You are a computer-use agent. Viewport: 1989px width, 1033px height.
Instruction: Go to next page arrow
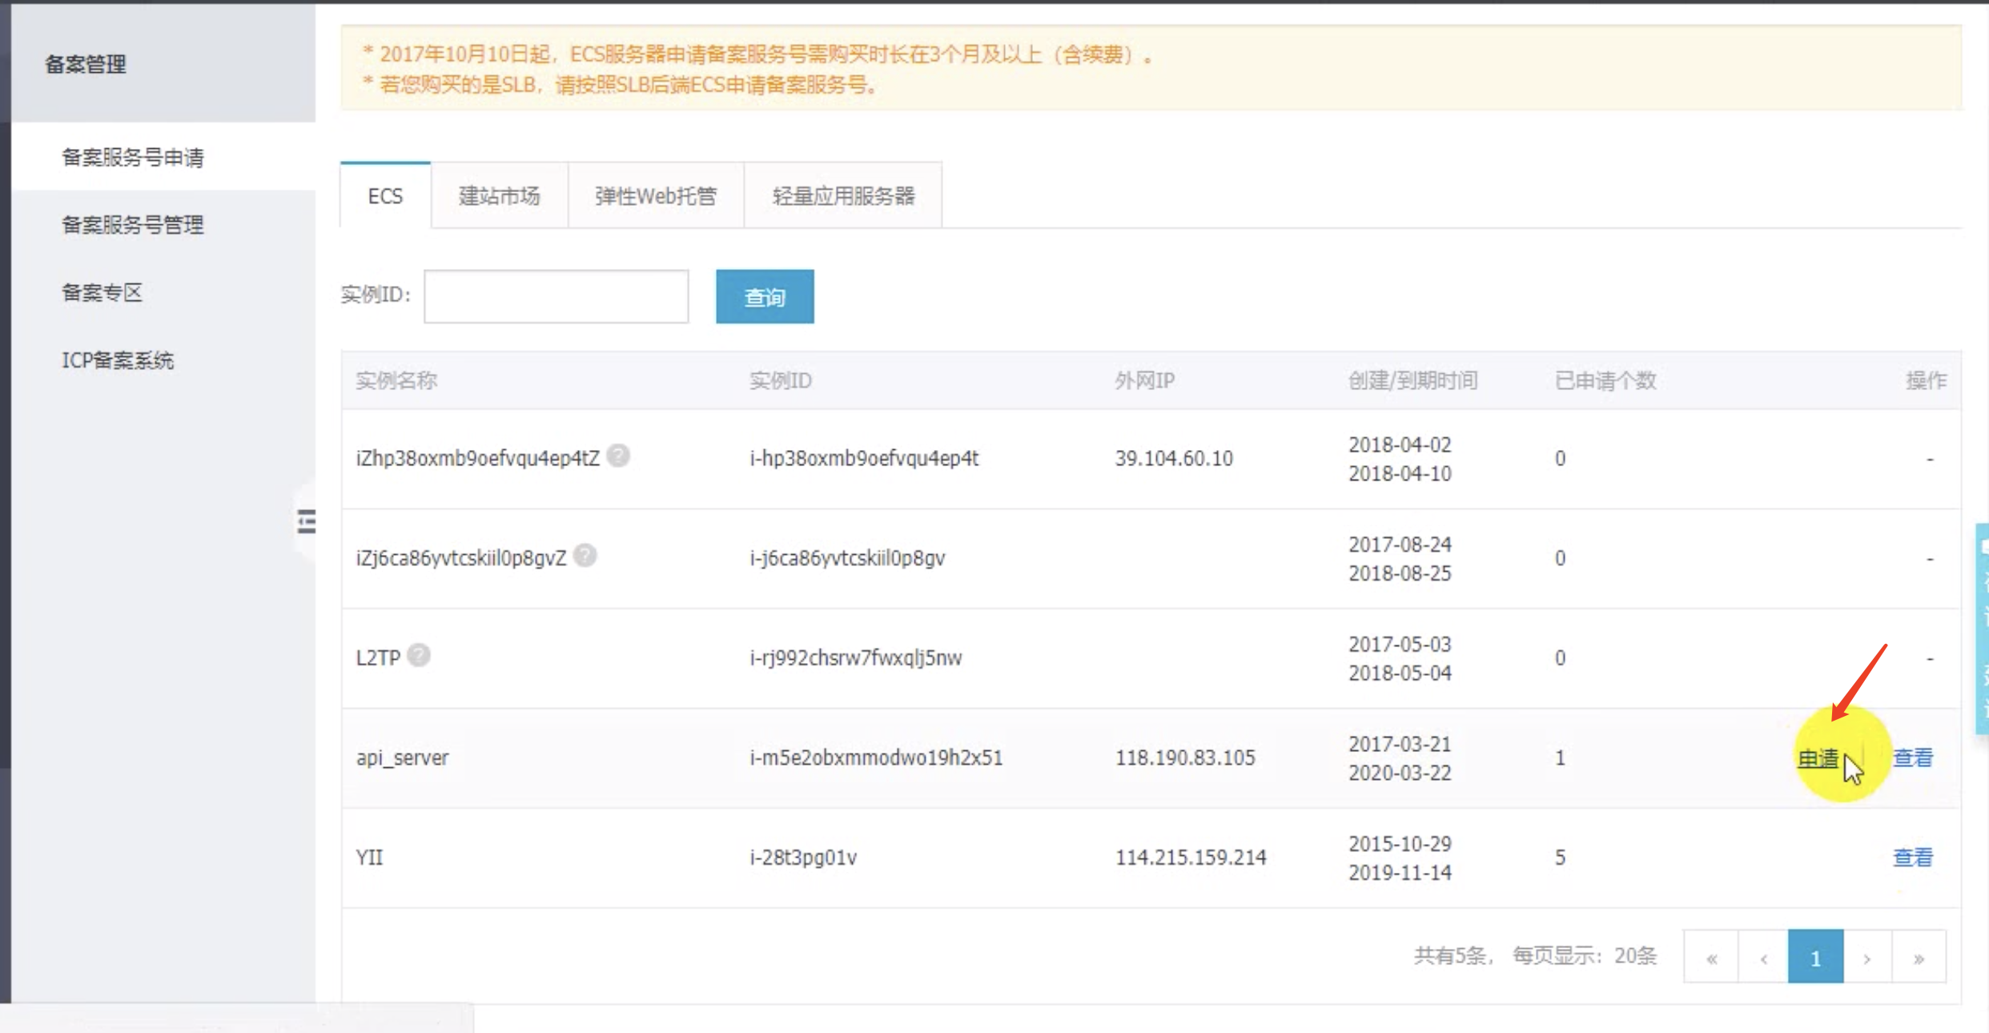1867,958
